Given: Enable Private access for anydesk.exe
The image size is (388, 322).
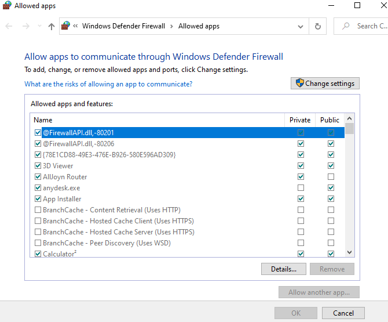Looking at the screenshot, I should (x=301, y=188).
